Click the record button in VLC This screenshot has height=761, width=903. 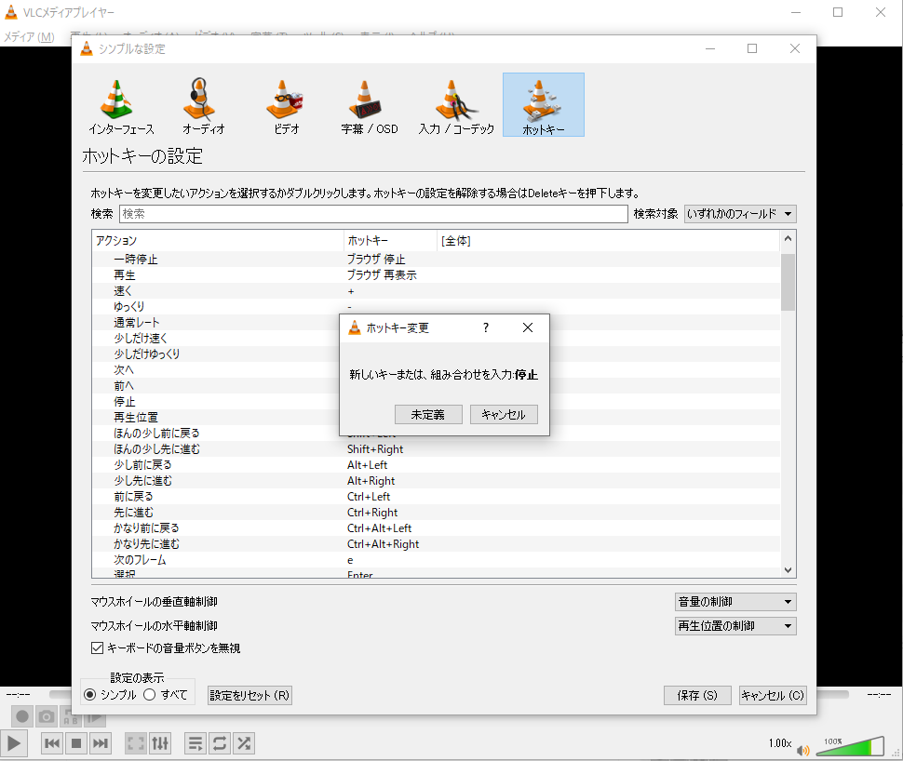click(22, 716)
